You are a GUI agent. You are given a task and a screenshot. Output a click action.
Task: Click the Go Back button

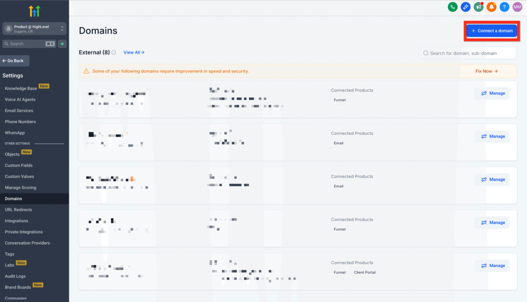tap(14, 61)
